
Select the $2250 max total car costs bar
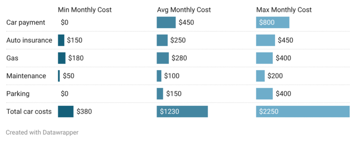tap(302, 112)
